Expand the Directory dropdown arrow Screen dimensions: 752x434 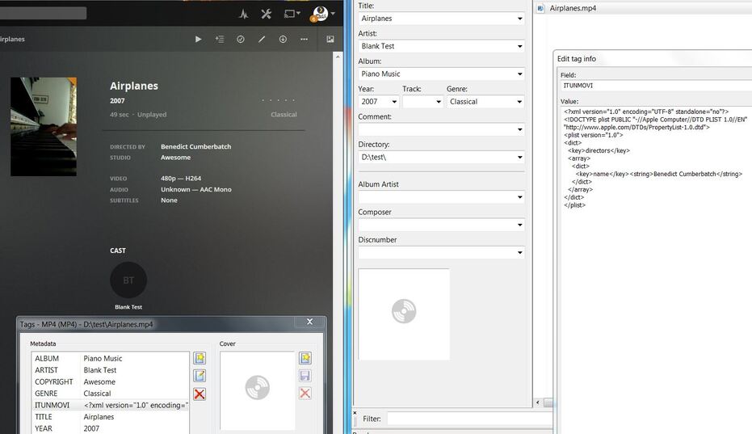(520, 158)
